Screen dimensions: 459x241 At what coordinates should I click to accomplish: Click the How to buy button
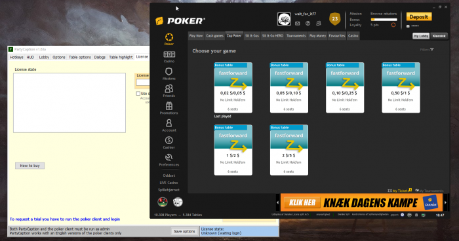pos(30,166)
